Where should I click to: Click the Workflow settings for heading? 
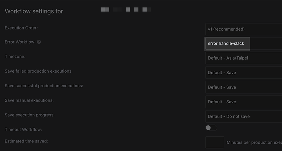(34, 11)
